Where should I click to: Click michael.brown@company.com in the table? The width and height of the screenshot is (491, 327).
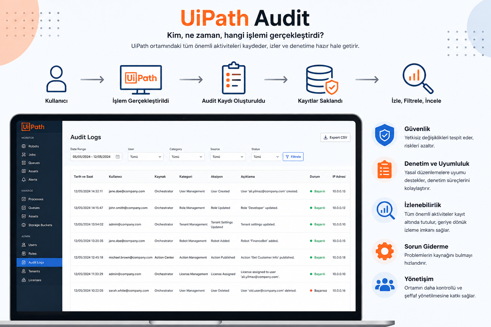point(130,257)
